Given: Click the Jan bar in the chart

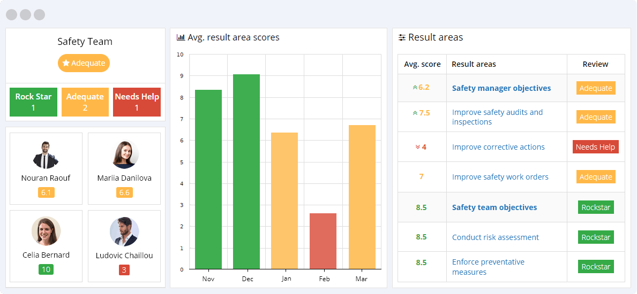Looking at the screenshot, I should click(284, 201).
